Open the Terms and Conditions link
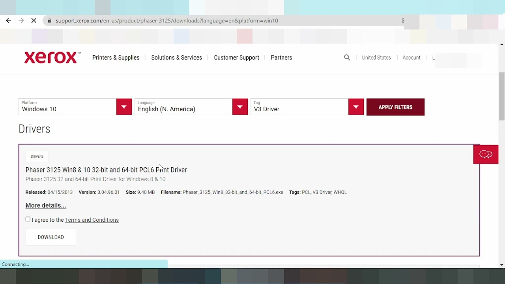The image size is (505, 284). [x=92, y=220]
